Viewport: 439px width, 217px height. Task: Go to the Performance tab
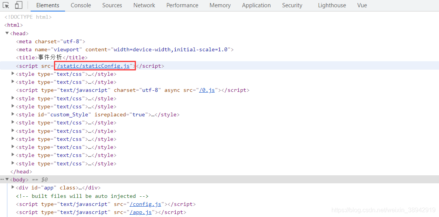tap(182, 5)
